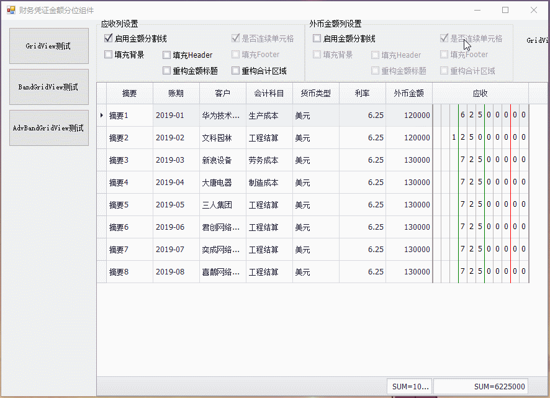Toggle 是否连续单元格 under 应收列设置

tap(236, 38)
